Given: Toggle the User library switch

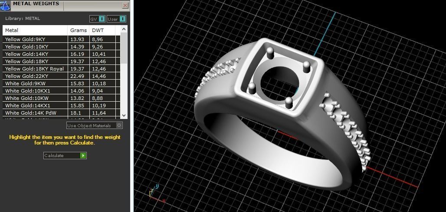Looking at the screenshot, I should (x=116, y=19).
